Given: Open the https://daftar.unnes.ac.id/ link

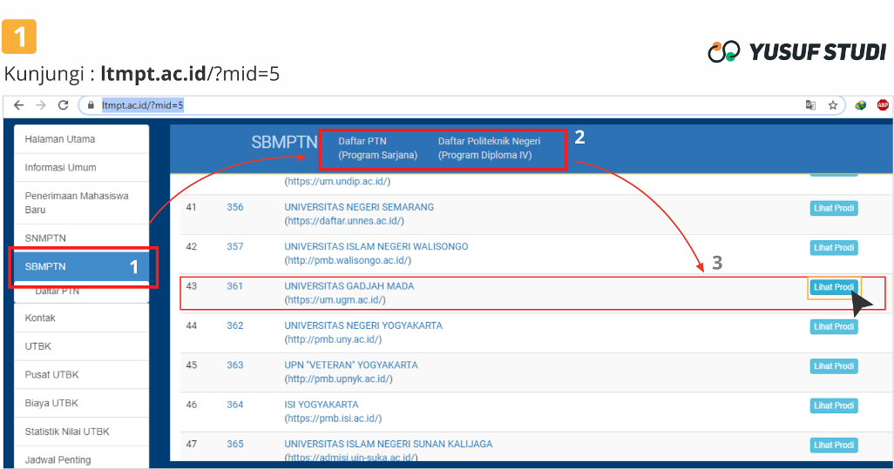Looking at the screenshot, I should click(344, 221).
